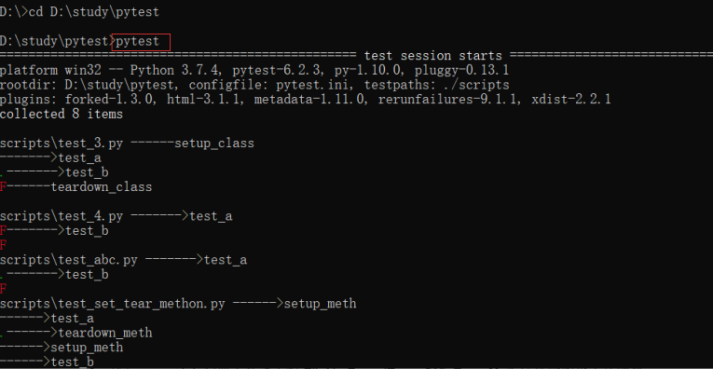The width and height of the screenshot is (713, 369).
Task: Click the red F before teardown_class
Action: coord(3,186)
